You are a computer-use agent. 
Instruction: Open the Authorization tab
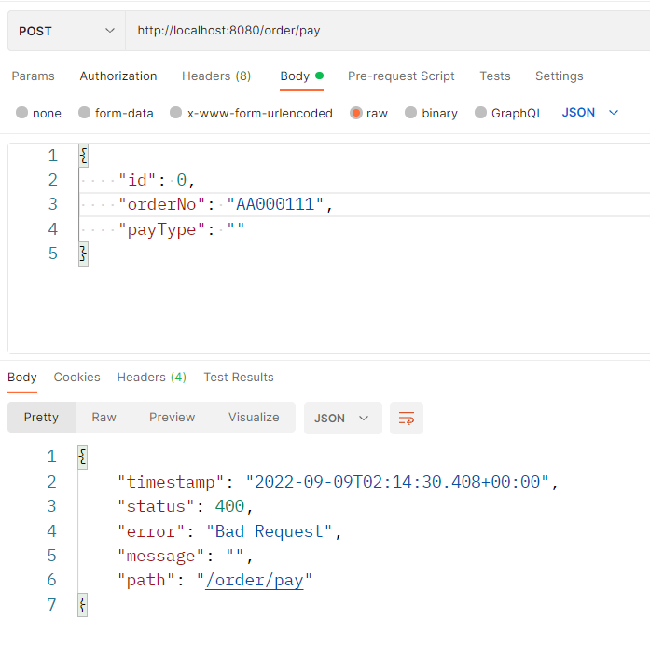pyautogui.click(x=118, y=76)
